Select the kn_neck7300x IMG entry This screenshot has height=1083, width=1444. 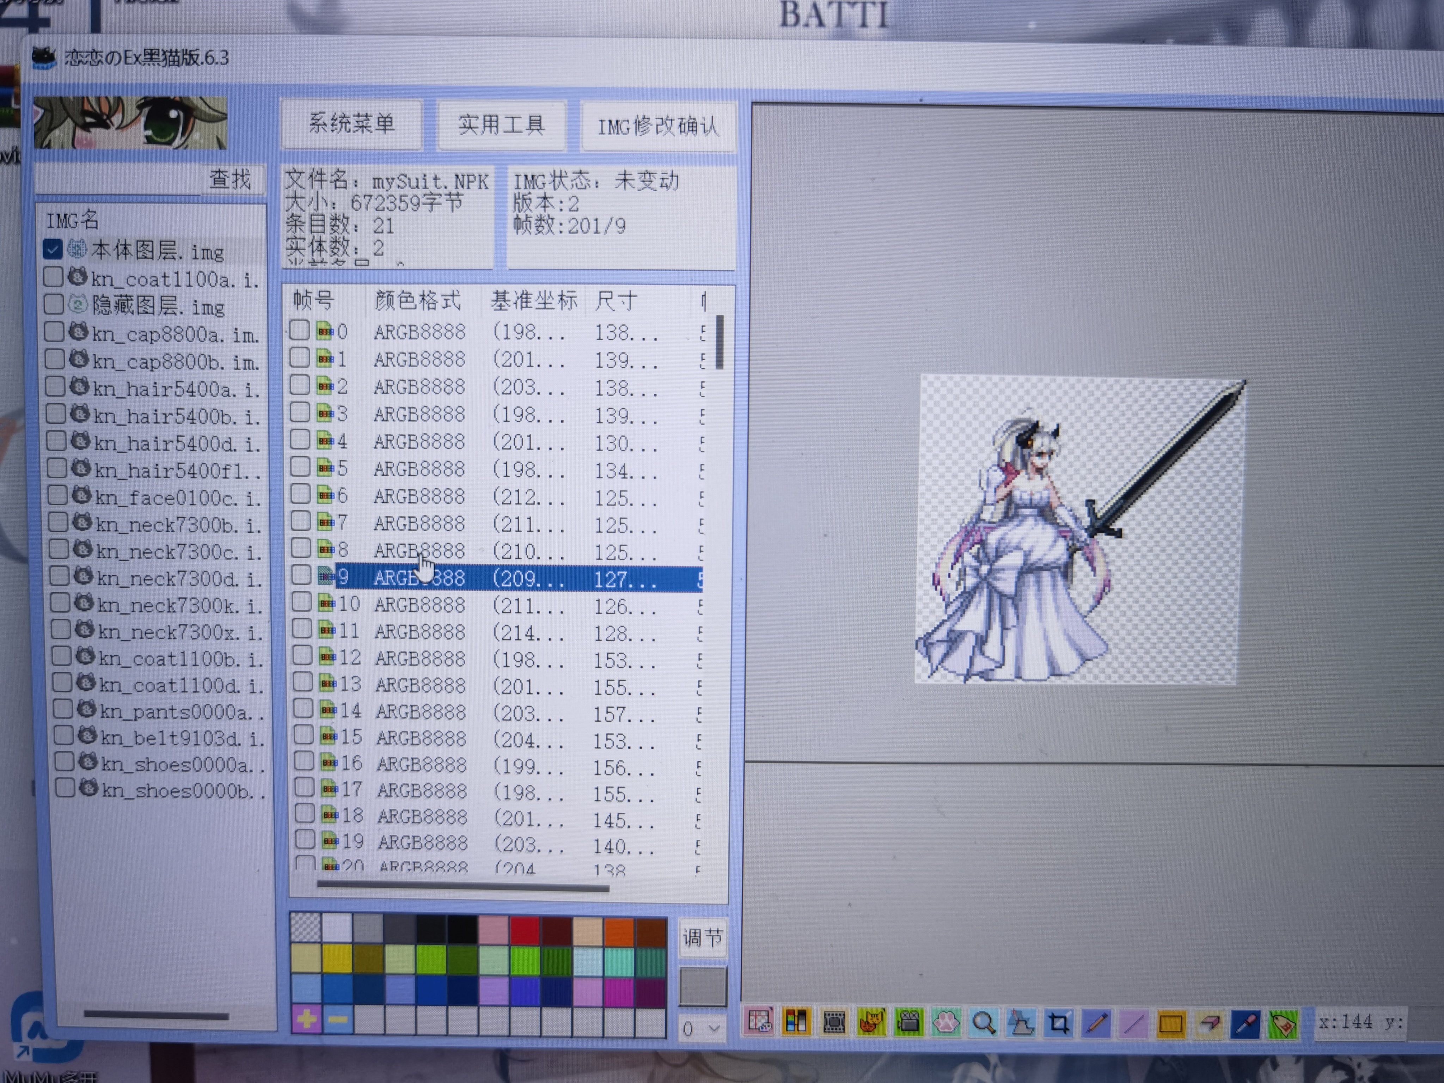(180, 632)
